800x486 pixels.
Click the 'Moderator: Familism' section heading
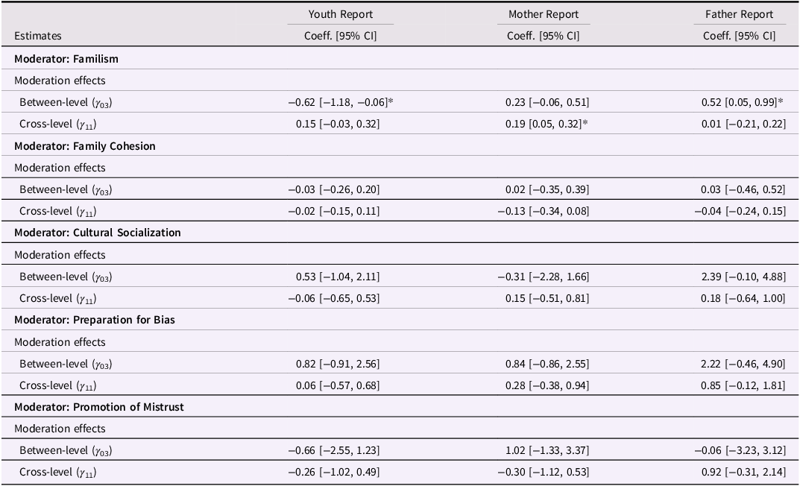66,58
